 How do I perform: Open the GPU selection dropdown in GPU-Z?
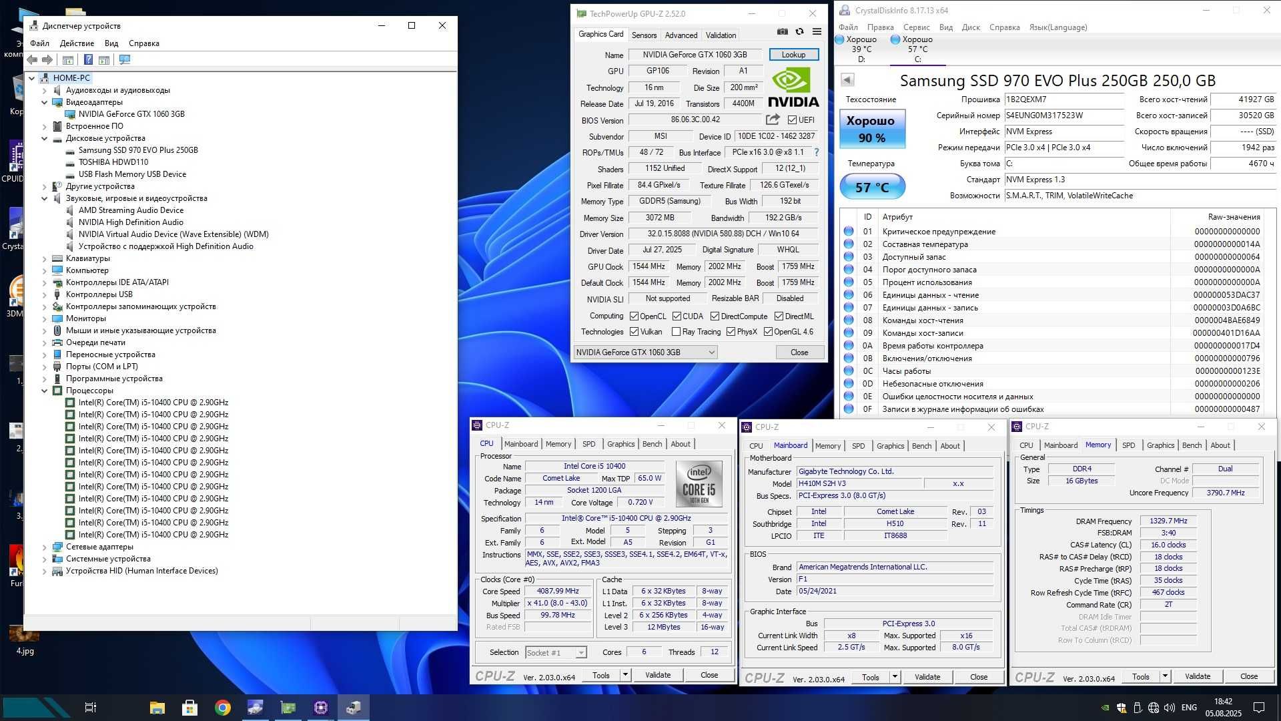[645, 352]
